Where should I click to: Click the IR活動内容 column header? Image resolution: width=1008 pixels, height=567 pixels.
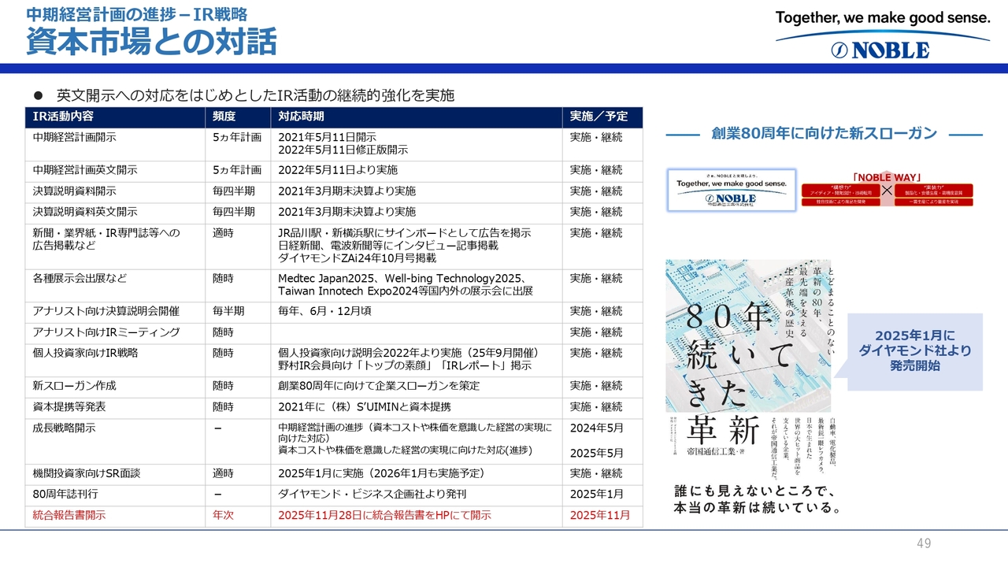coord(63,117)
